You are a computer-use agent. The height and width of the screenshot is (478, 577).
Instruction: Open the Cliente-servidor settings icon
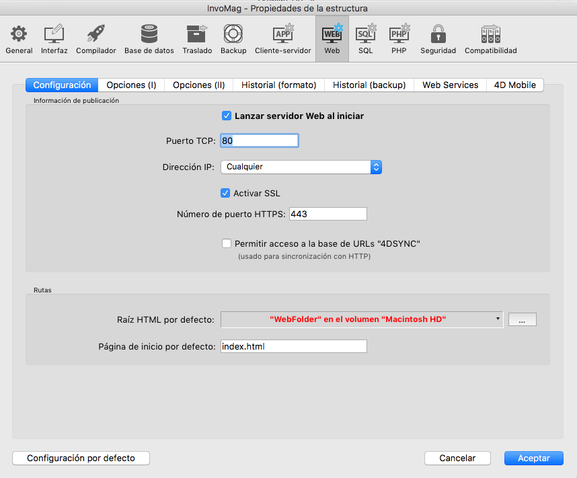(x=282, y=34)
